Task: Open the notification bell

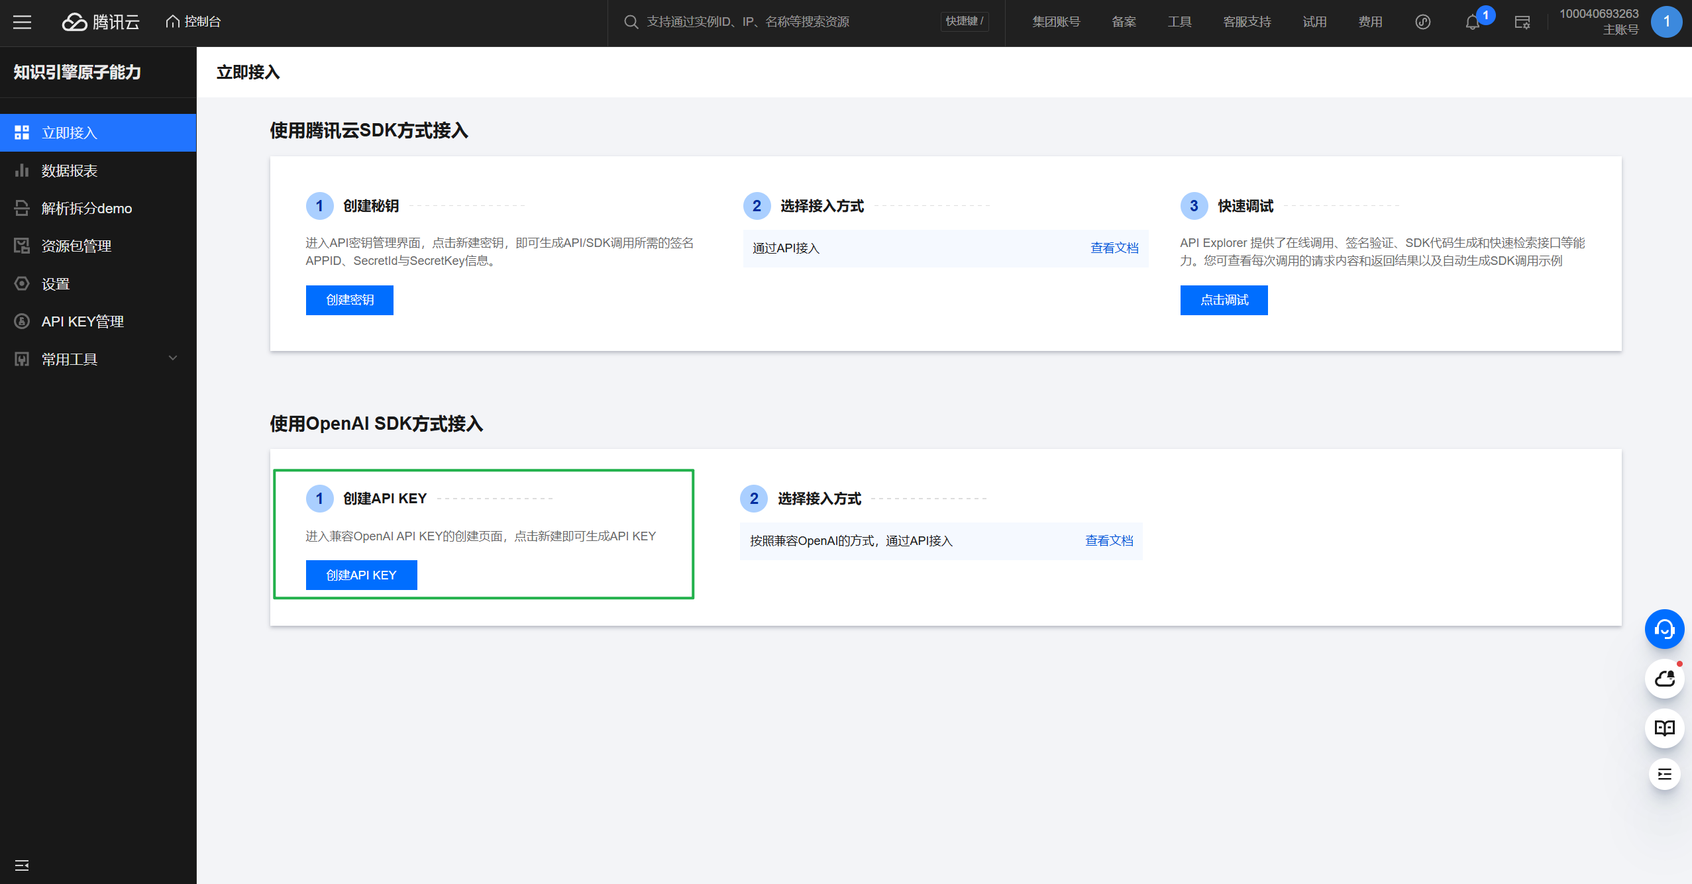Action: pyautogui.click(x=1472, y=23)
